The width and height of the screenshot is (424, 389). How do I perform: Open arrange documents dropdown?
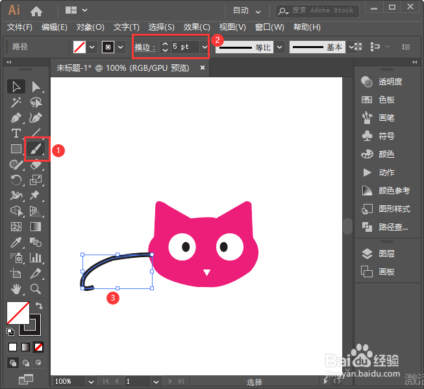click(77, 10)
